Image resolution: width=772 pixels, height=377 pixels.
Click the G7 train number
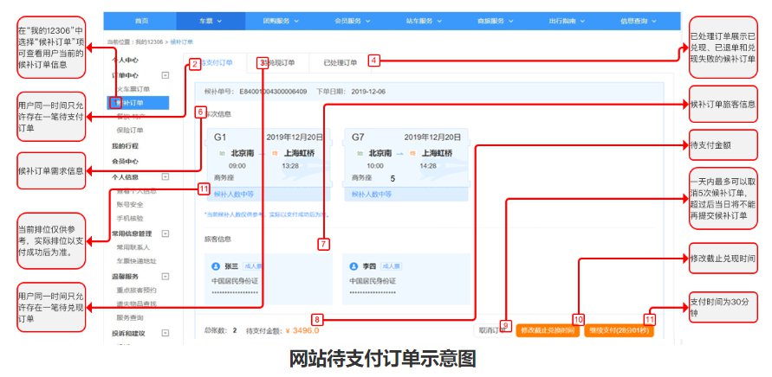(x=358, y=137)
